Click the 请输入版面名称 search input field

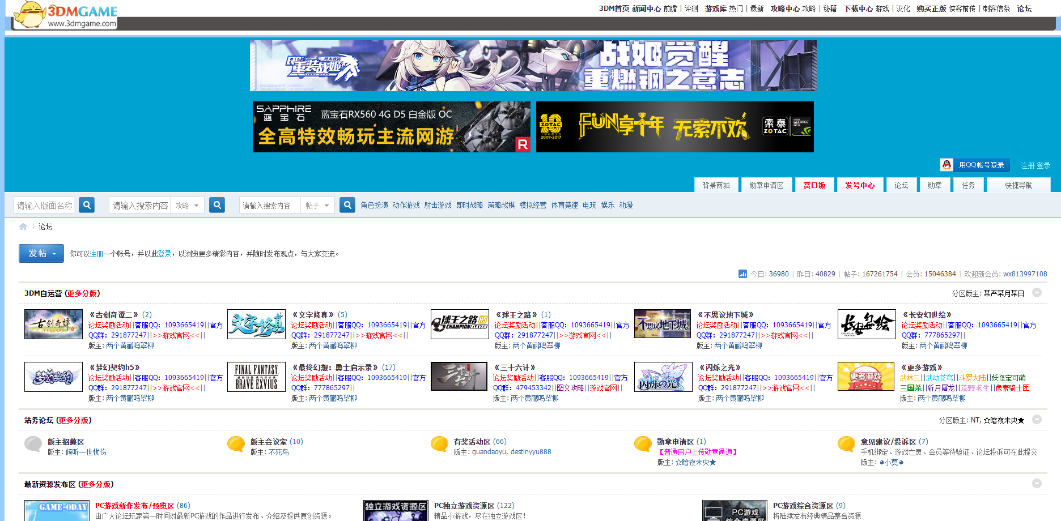tap(45, 206)
